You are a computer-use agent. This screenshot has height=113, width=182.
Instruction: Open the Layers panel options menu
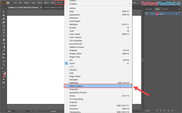tap(180, 9)
